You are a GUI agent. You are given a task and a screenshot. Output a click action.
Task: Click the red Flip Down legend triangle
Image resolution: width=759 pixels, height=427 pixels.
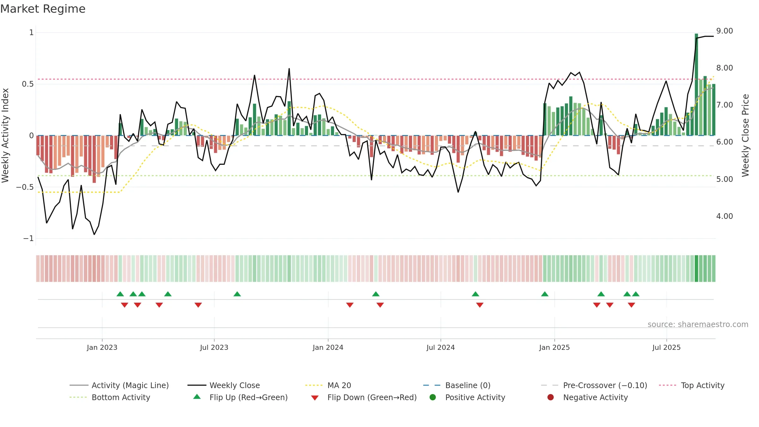315,398
